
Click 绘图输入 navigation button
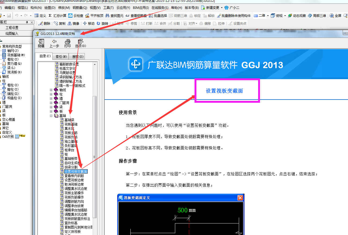[x=12, y=34]
